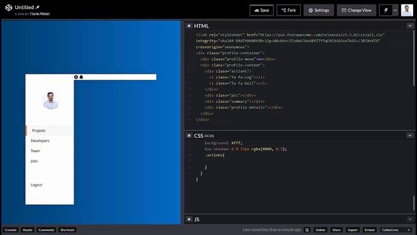Viewport: 417px width, 235px height.
Task: Export this pen
Action: coord(352,230)
